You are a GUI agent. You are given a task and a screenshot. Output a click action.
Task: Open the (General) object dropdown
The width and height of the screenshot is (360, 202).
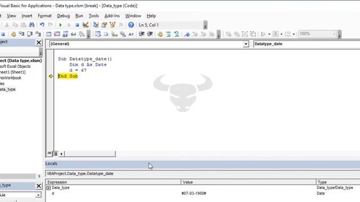(246, 44)
